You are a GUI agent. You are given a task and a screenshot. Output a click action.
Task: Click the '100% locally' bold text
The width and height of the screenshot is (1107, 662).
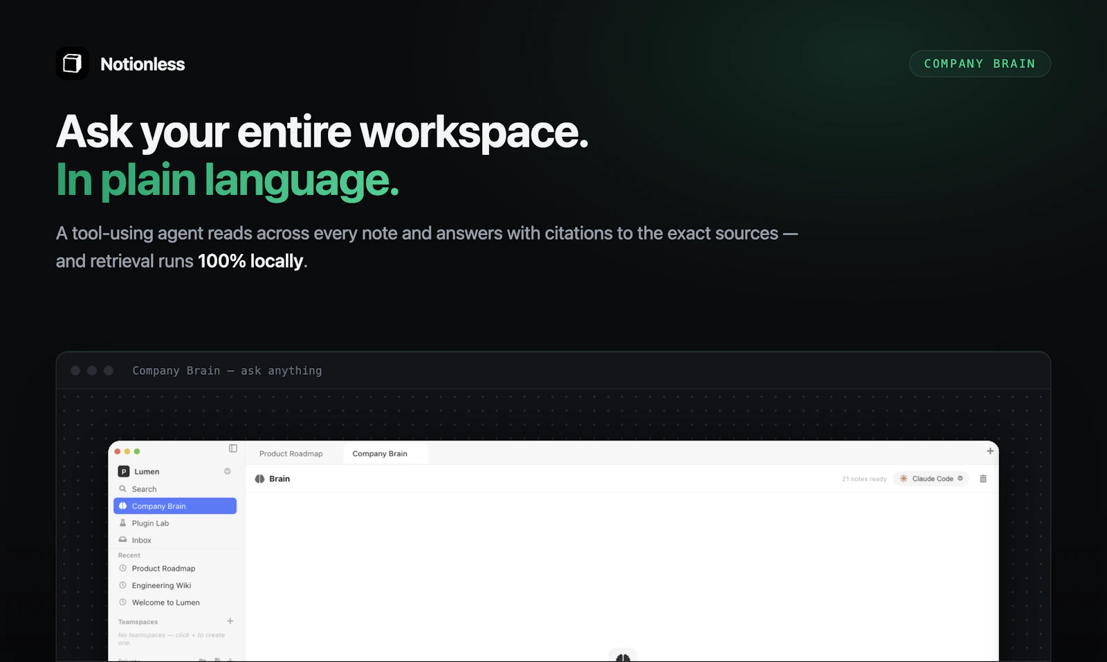point(250,261)
